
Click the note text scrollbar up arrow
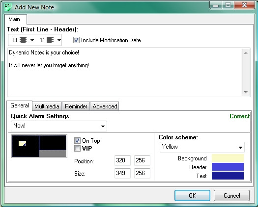[246, 53]
